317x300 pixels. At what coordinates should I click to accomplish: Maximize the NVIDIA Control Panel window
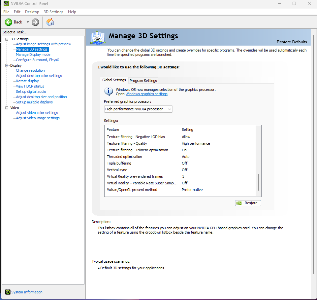294,3
